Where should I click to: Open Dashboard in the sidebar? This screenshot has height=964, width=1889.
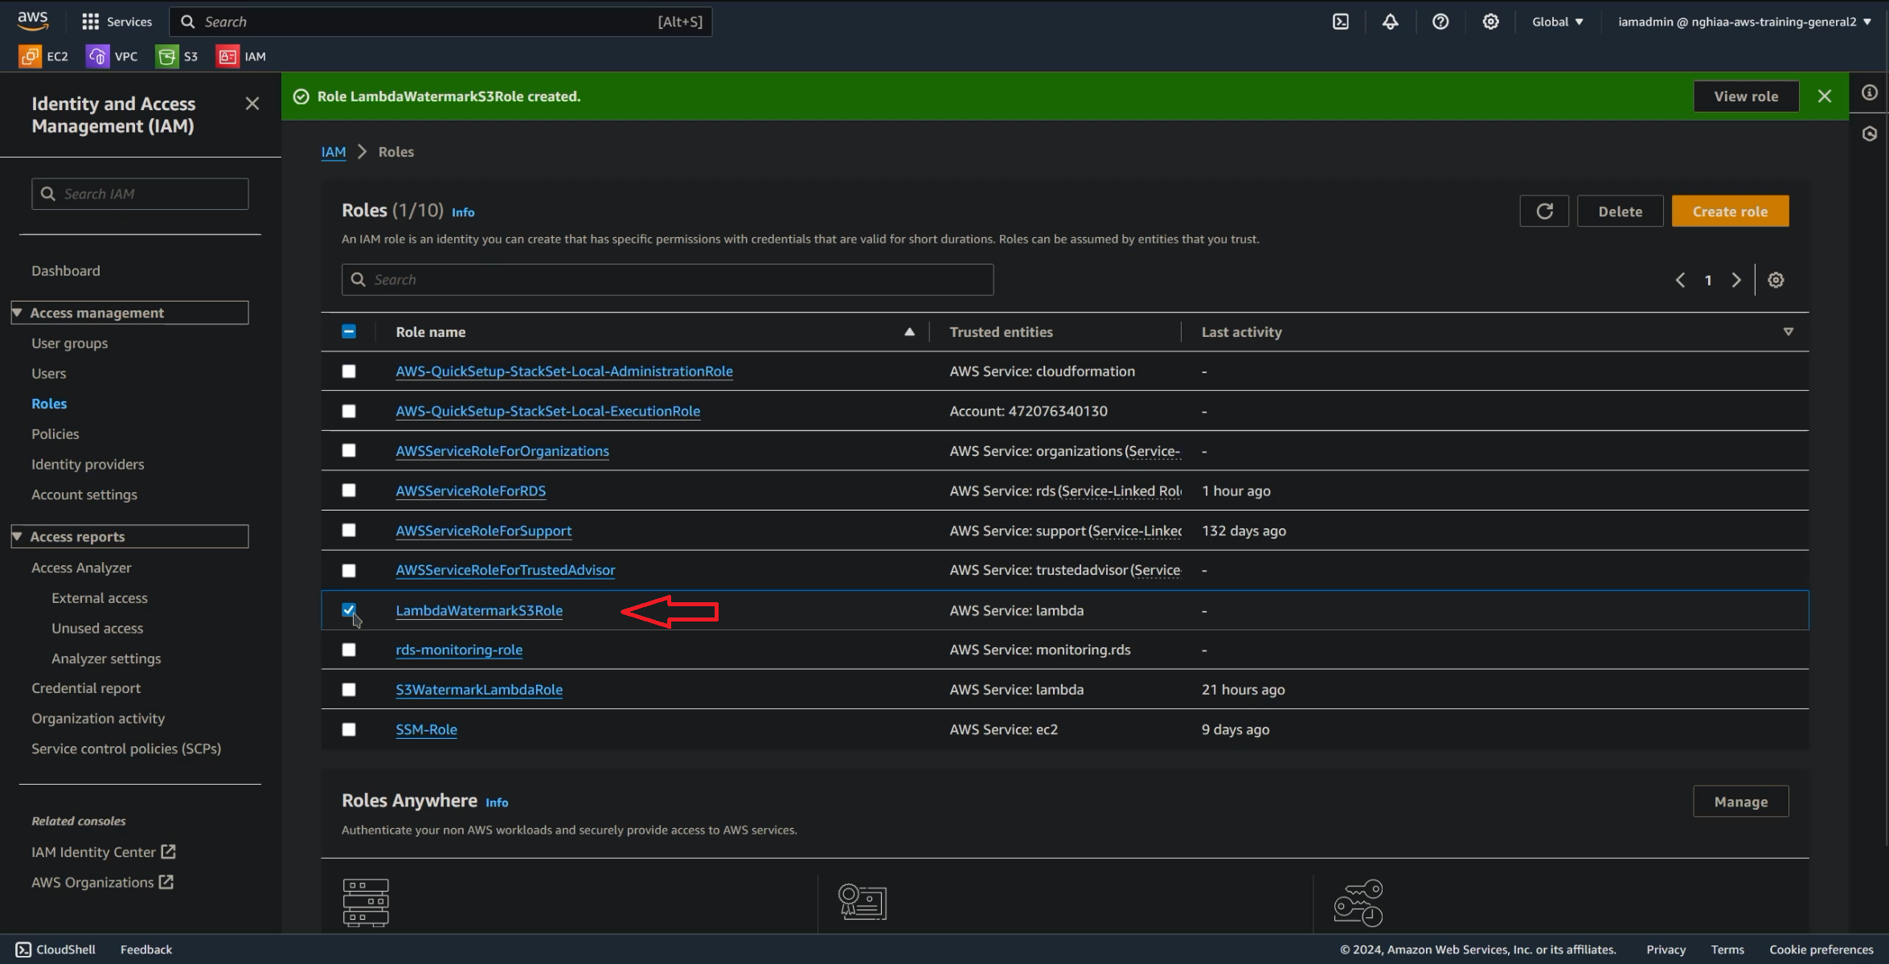coord(66,271)
